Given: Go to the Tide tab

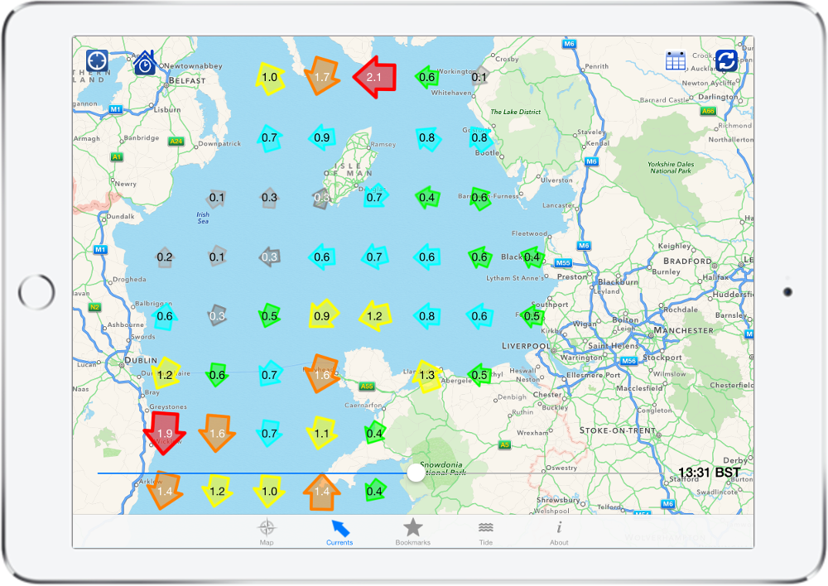Looking at the screenshot, I should click(x=486, y=531).
